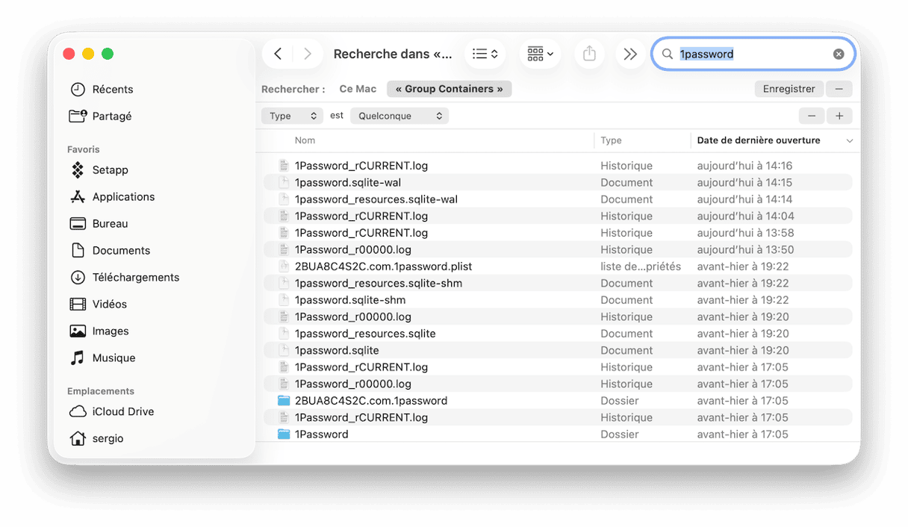Screen dimensions: 908x527
Task: Sort by Nom column header
Action: [x=305, y=140]
